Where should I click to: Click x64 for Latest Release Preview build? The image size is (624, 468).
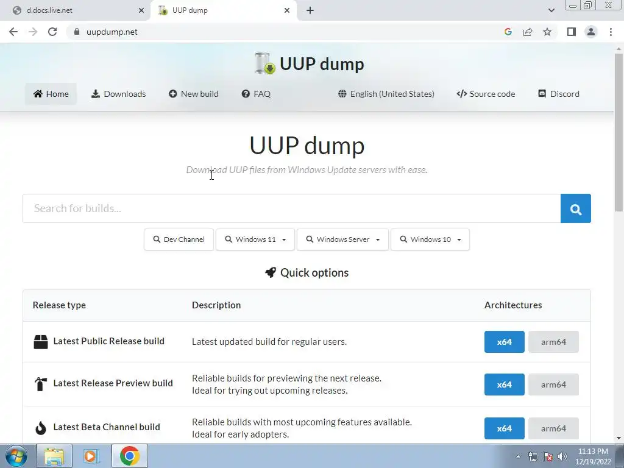tap(504, 385)
